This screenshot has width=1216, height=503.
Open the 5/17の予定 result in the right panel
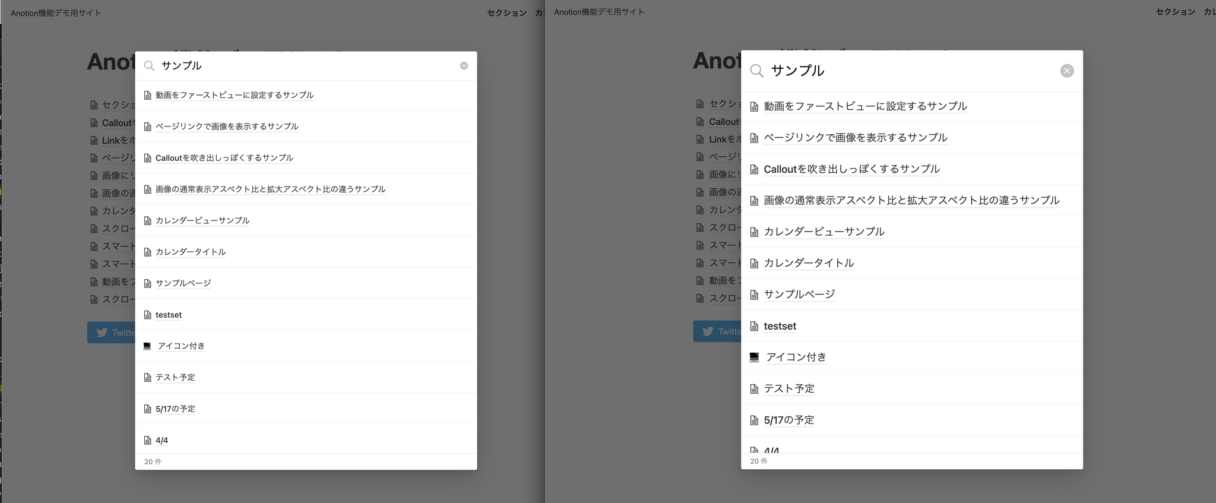(x=789, y=420)
